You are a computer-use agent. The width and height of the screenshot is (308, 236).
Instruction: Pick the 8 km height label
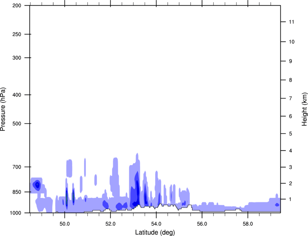[x=291, y=80]
